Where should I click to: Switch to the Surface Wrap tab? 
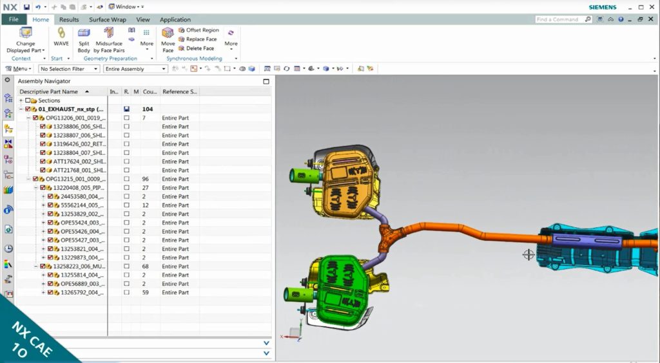coord(107,19)
